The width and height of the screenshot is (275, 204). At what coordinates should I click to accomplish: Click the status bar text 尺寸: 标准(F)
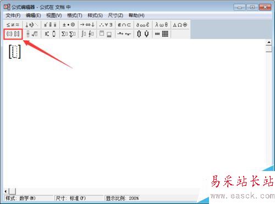click(70, 198)
